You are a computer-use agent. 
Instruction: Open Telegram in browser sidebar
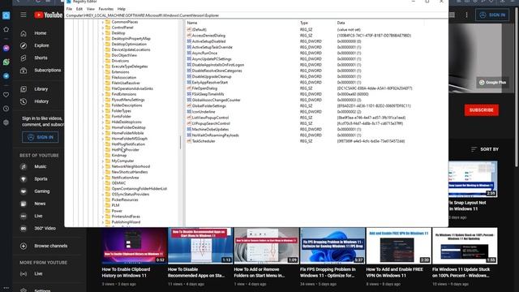coord(6,75)
